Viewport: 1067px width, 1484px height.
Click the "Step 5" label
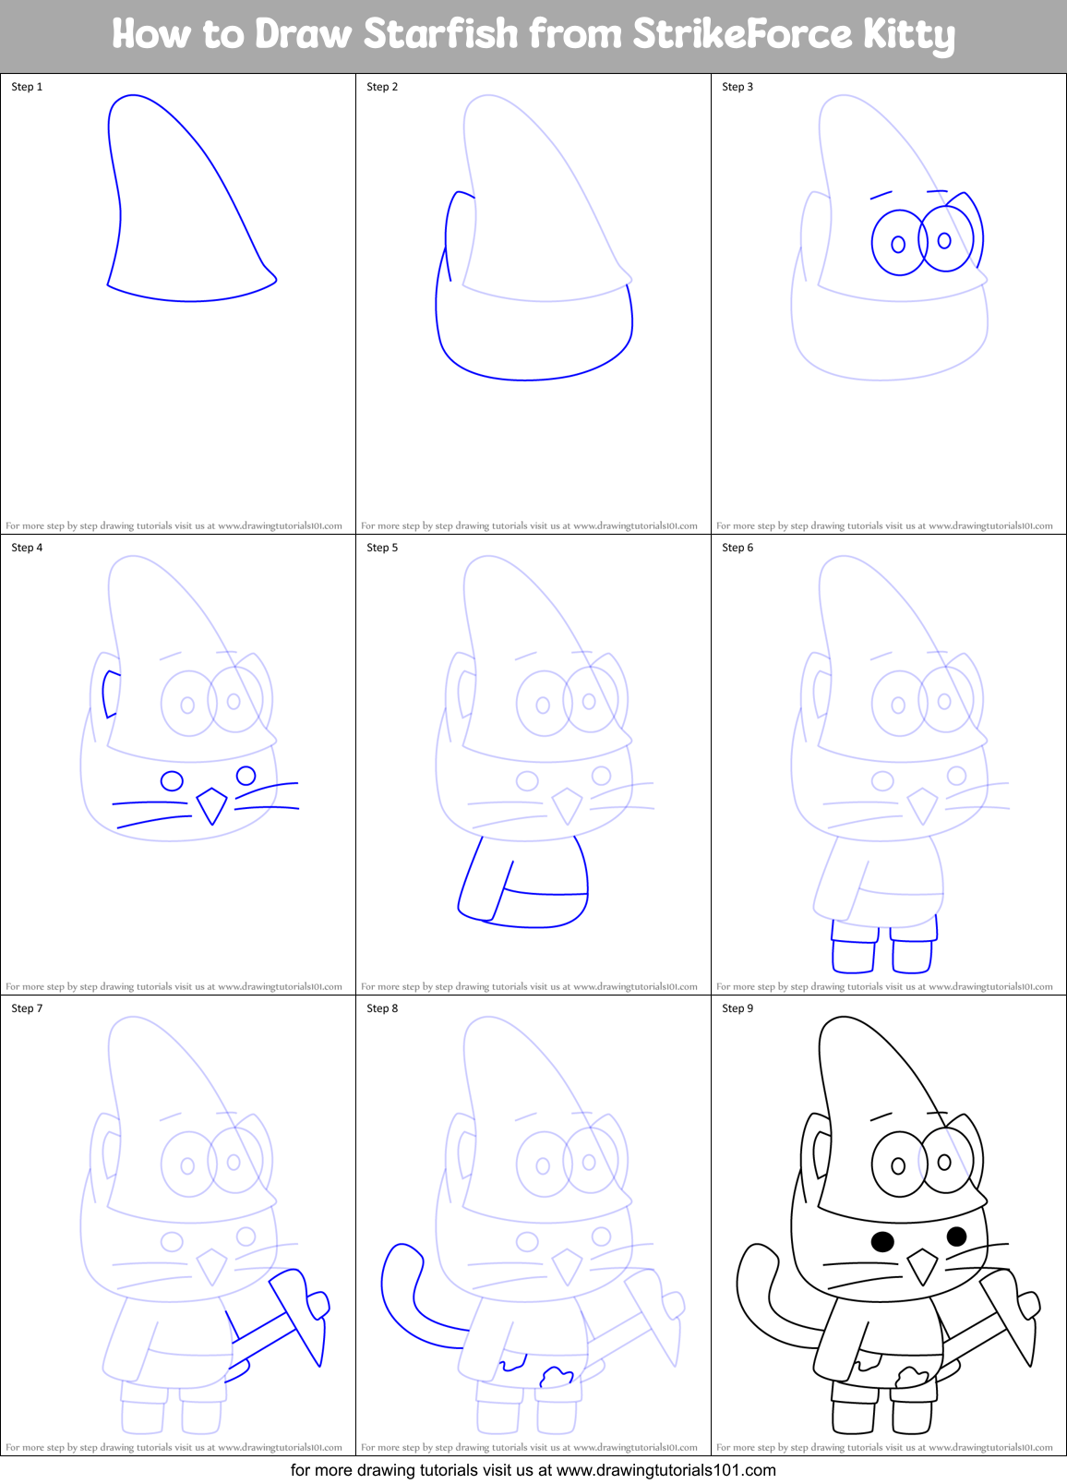382,548
